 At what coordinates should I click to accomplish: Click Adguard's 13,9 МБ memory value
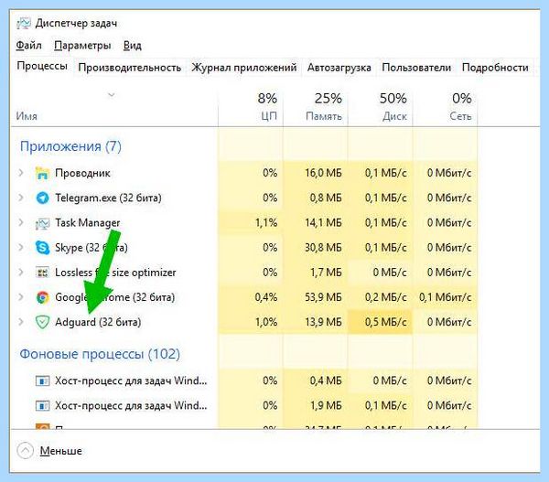tap(323, 322)
